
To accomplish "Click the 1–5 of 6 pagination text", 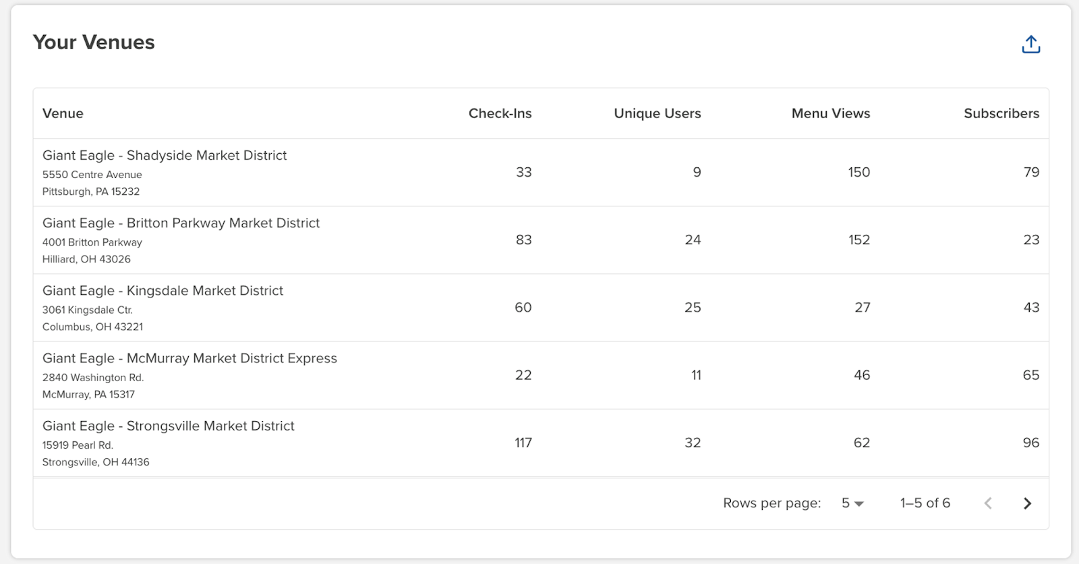I will [925, 503].
